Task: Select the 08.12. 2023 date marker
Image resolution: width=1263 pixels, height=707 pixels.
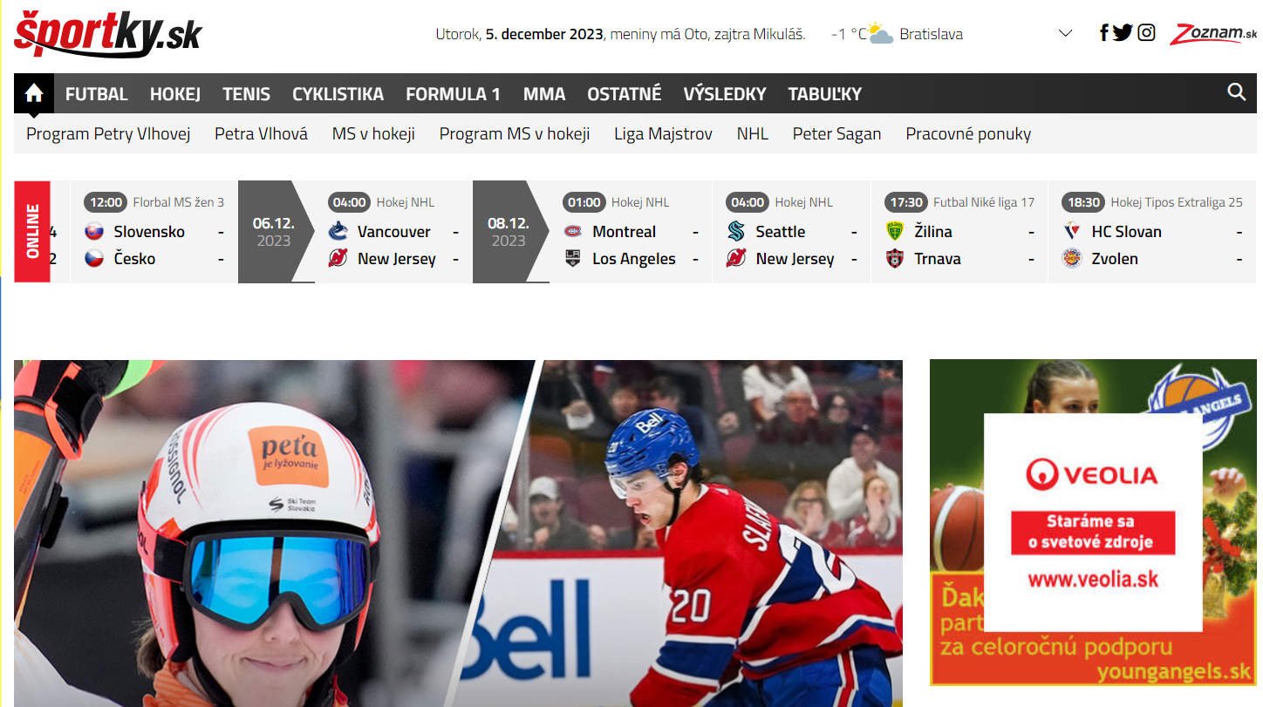Action: point(509,232)
